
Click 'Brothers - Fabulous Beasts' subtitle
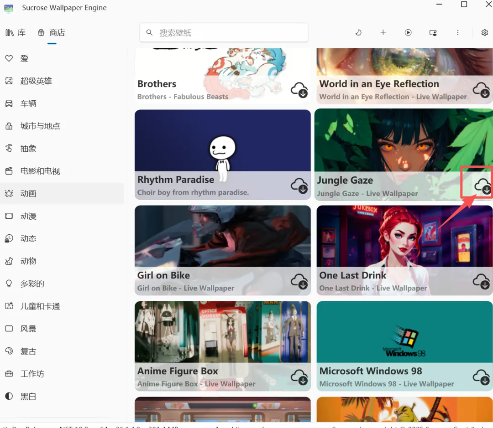pyautogui.click(x=183, y=97)
